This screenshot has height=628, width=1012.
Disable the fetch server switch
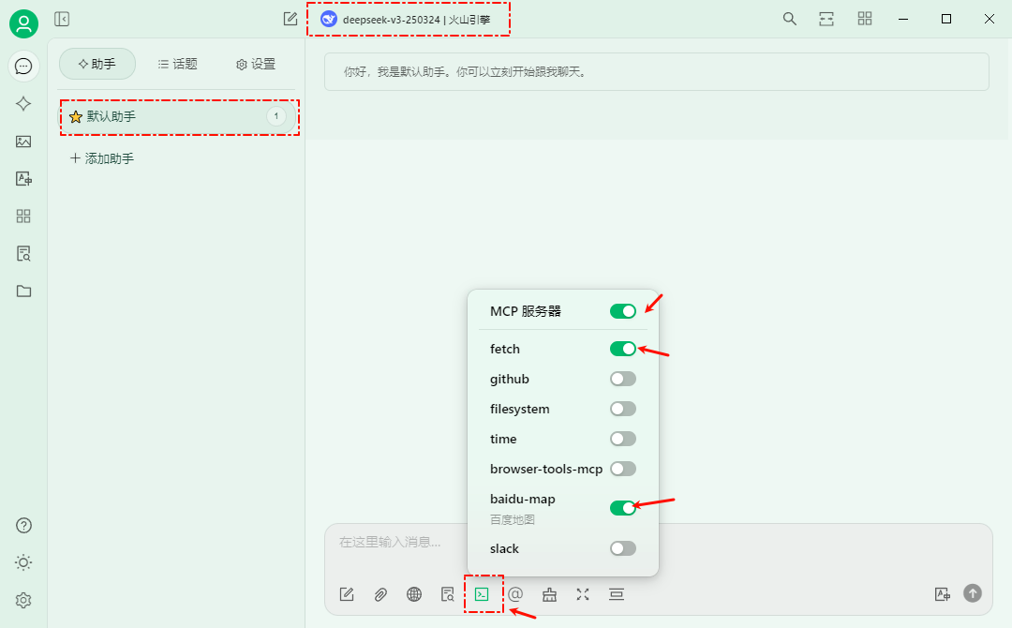[x=623, y=350]
